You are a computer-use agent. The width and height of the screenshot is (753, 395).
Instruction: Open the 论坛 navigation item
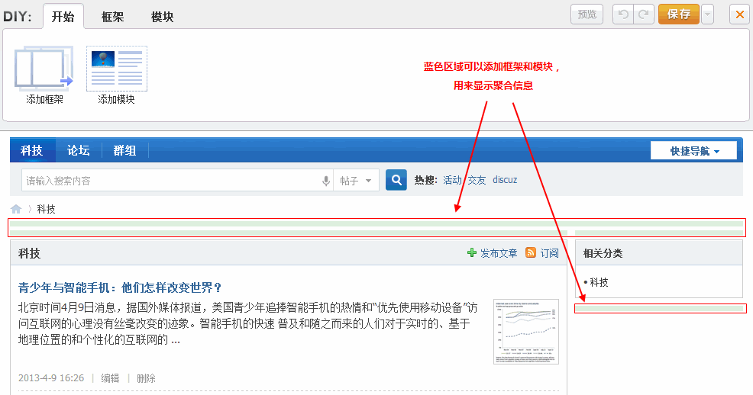[x=79, y=150]
